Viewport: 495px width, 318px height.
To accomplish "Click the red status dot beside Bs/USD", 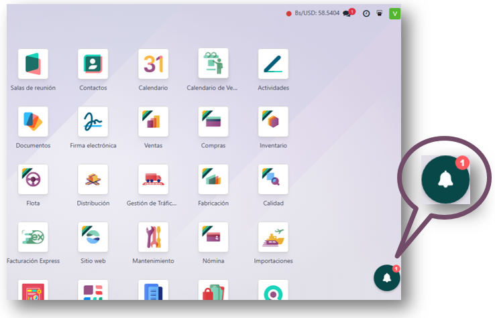I will tap(288, 13).
